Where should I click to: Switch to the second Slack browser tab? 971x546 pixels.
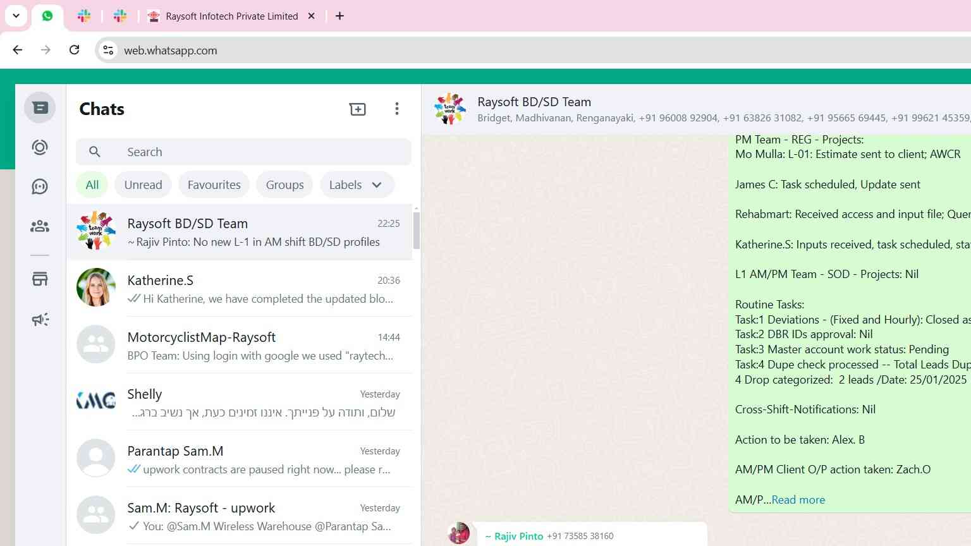click(x=120, y=16)
